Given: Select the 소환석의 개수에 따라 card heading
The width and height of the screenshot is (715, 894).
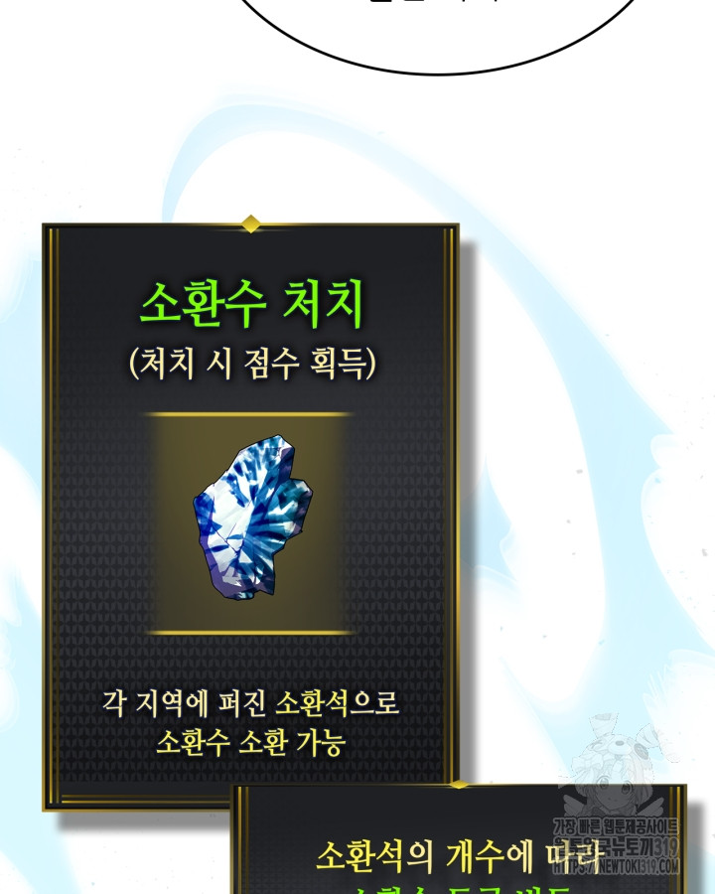Looking at the screenshot, I should 459,856.
